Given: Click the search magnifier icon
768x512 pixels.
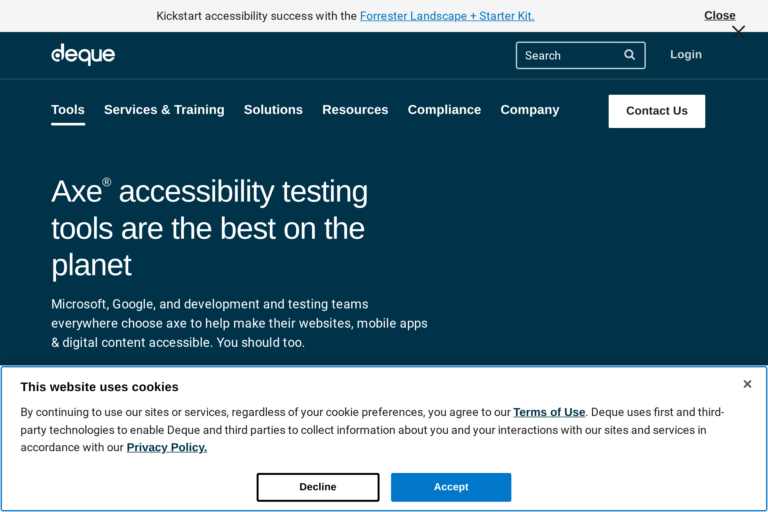Looking at the screenshot, I should (629, 55).
